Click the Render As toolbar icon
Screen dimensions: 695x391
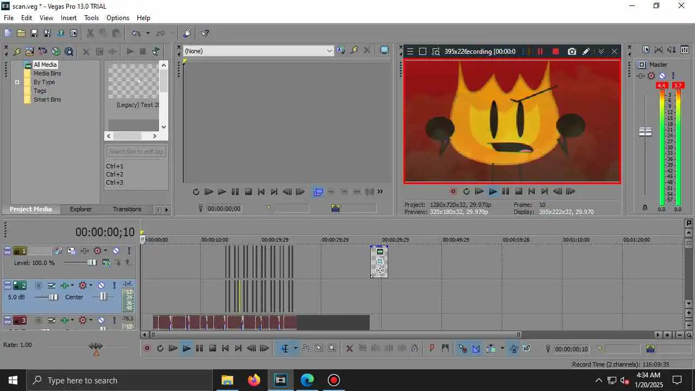coord(60,33)
